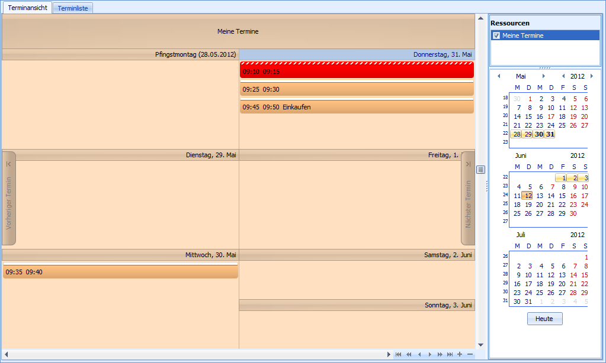
Task: Jump to first record navigator icon
Action: (x=398, y=354)
